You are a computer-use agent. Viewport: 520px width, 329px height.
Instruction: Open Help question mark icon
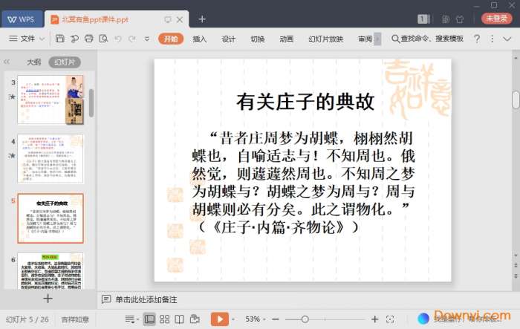click(477, 39)
